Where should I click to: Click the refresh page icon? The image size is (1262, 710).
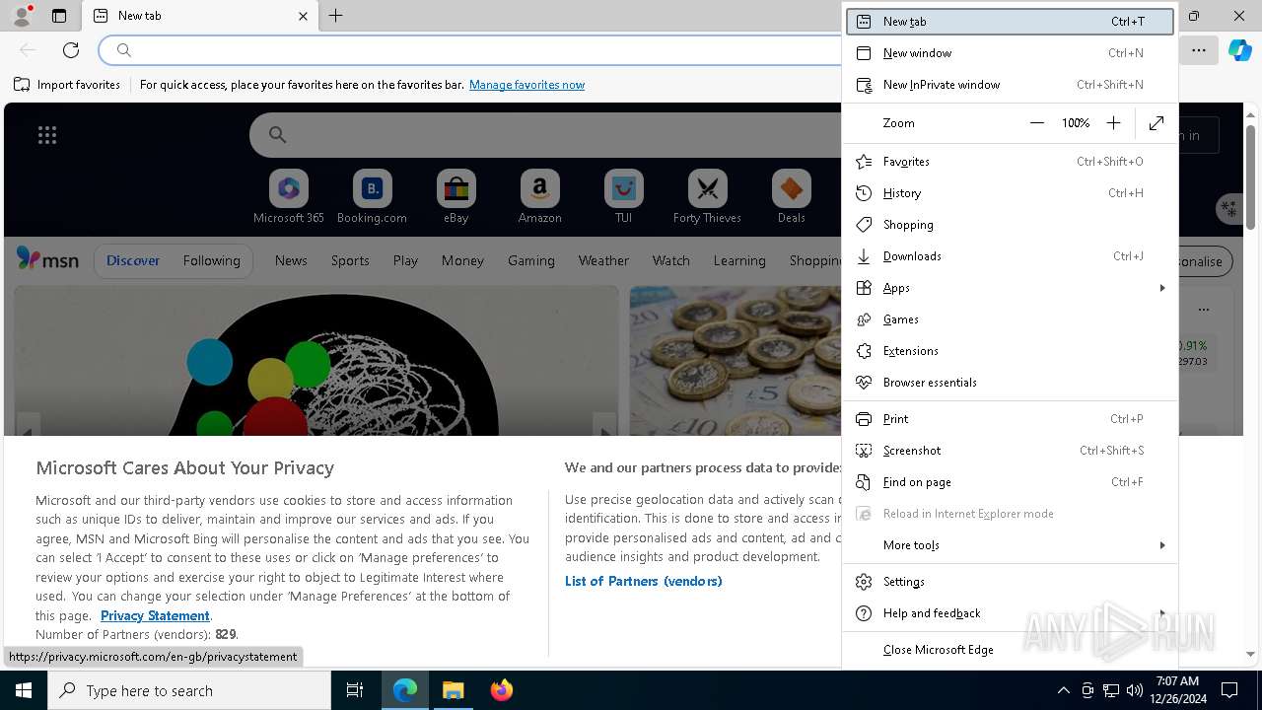[71, 50]
